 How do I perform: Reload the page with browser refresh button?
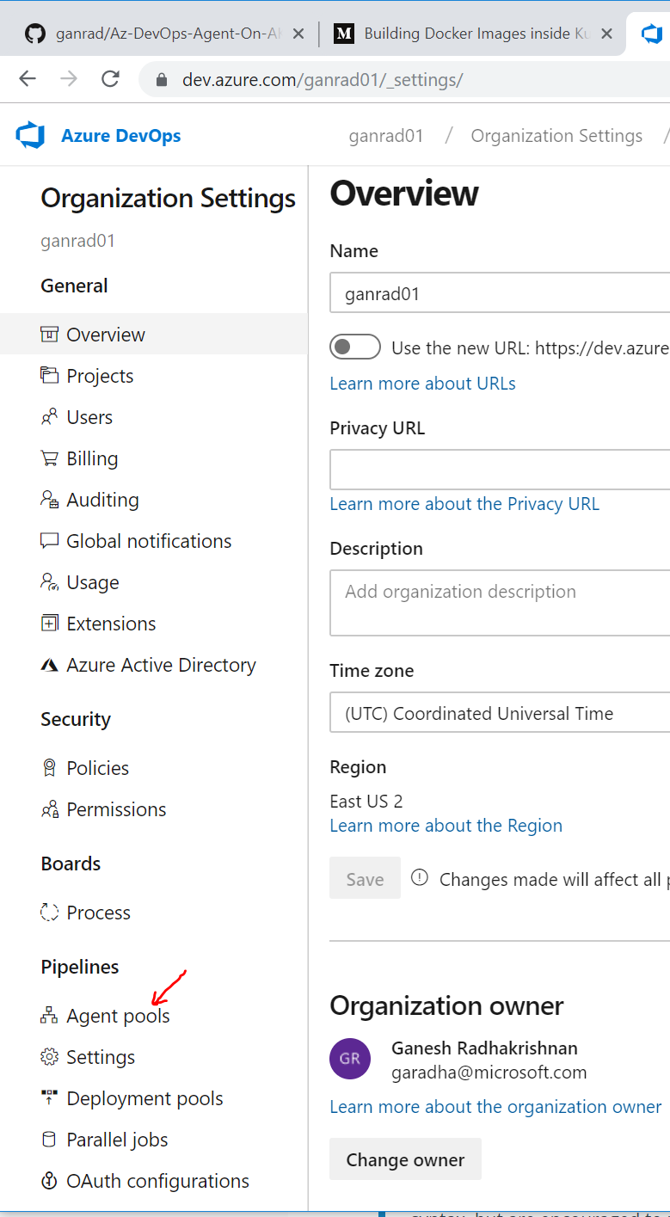(110, 80)
